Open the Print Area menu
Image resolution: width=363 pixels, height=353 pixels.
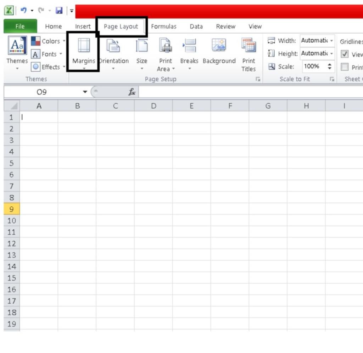166,55
